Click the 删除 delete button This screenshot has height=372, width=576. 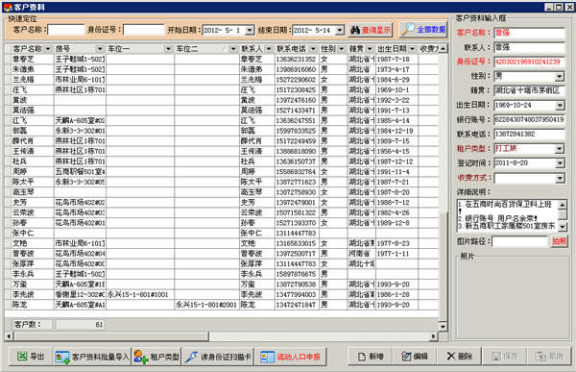click(x=460, y=357)
